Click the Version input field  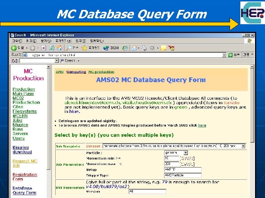click(x=147, y=191)
